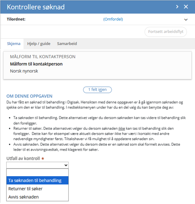Go to the Samarbeid tab
The image size is (195, 204).
click(67, 44)
